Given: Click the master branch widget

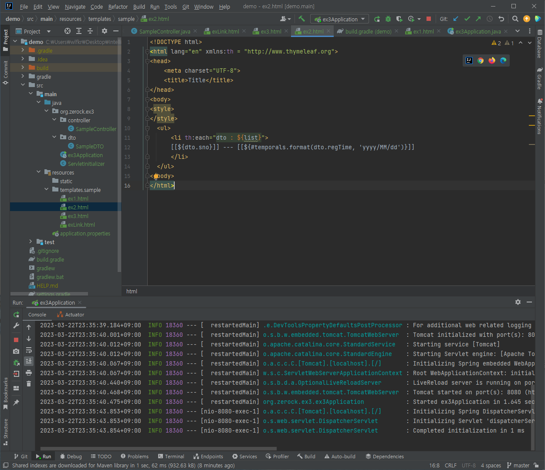Looking at the screenshot, I should (x=518, y=465).
